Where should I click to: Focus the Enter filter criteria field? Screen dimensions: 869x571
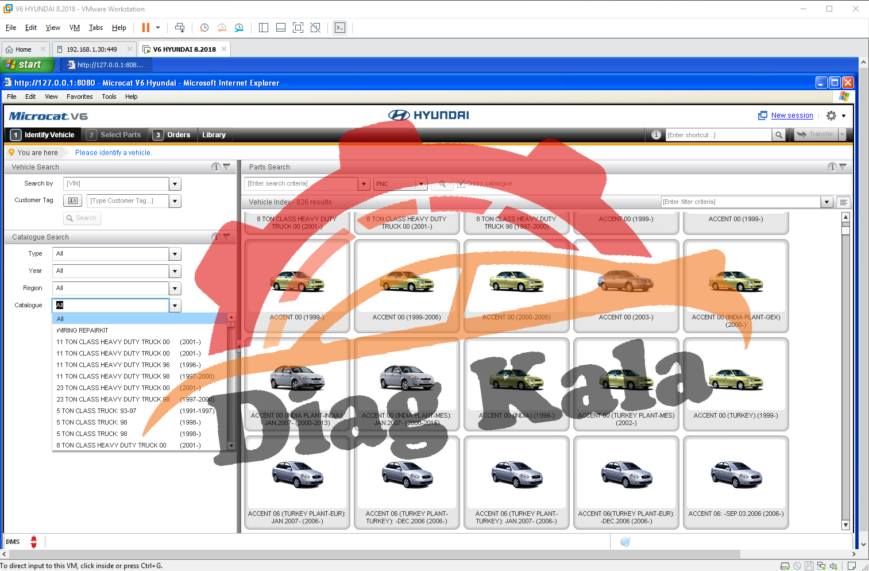click(741, 202)
